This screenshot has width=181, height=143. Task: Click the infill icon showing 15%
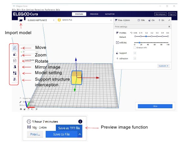(x=139, y=20)
